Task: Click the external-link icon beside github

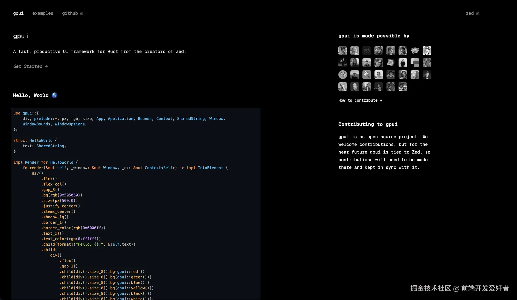Action: pos(82,13)
